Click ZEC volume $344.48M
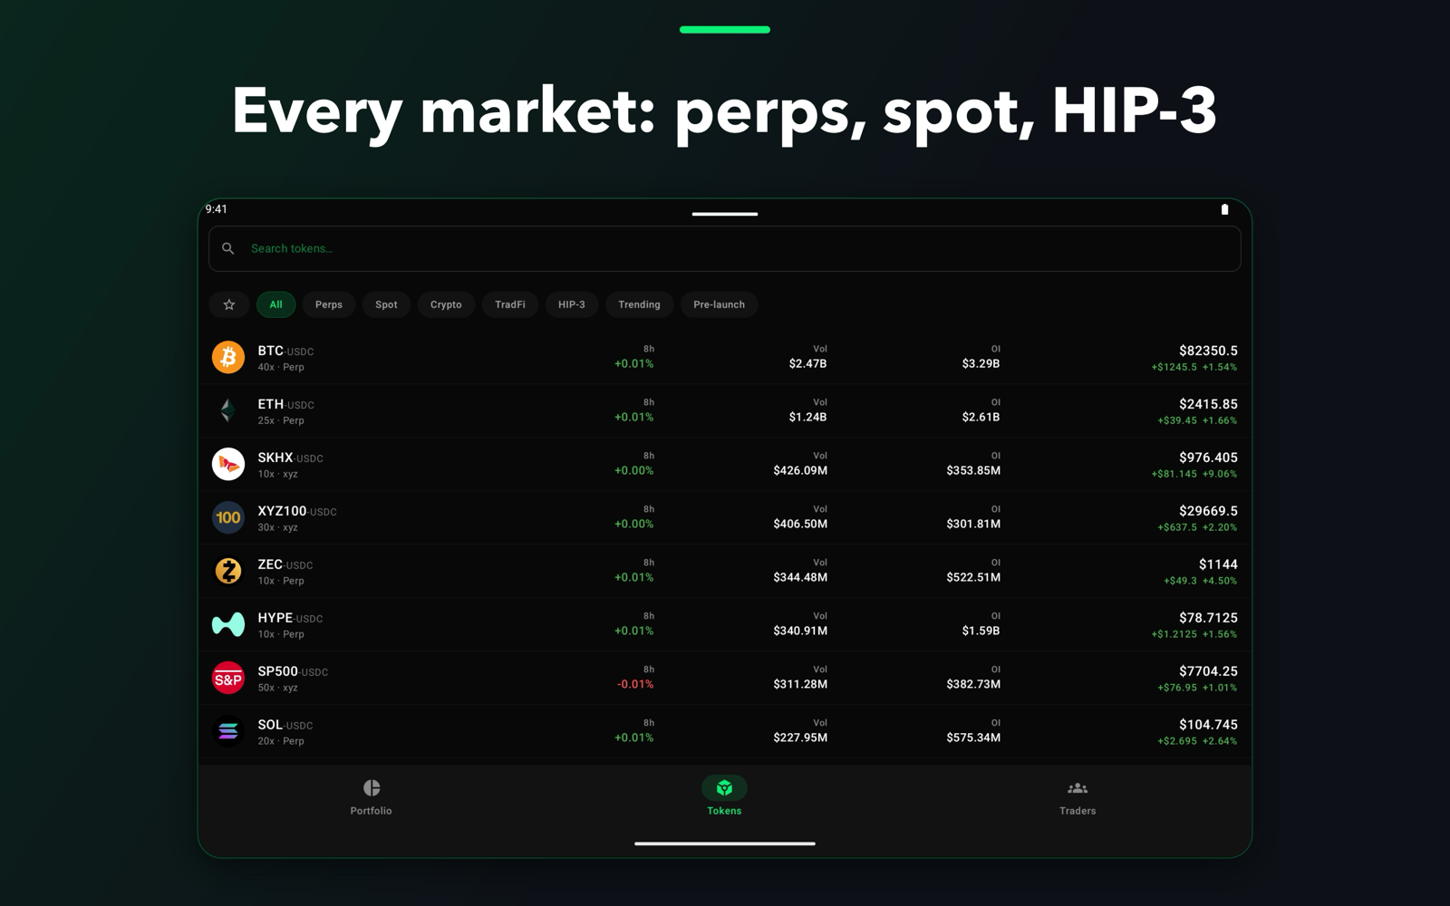 coord(800,577)
